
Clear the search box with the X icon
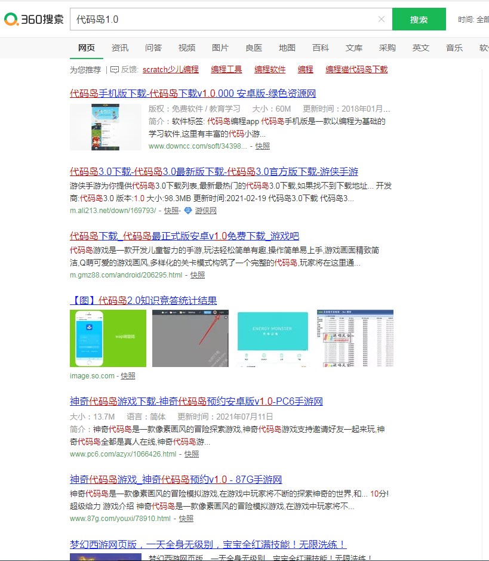(382, 19)
